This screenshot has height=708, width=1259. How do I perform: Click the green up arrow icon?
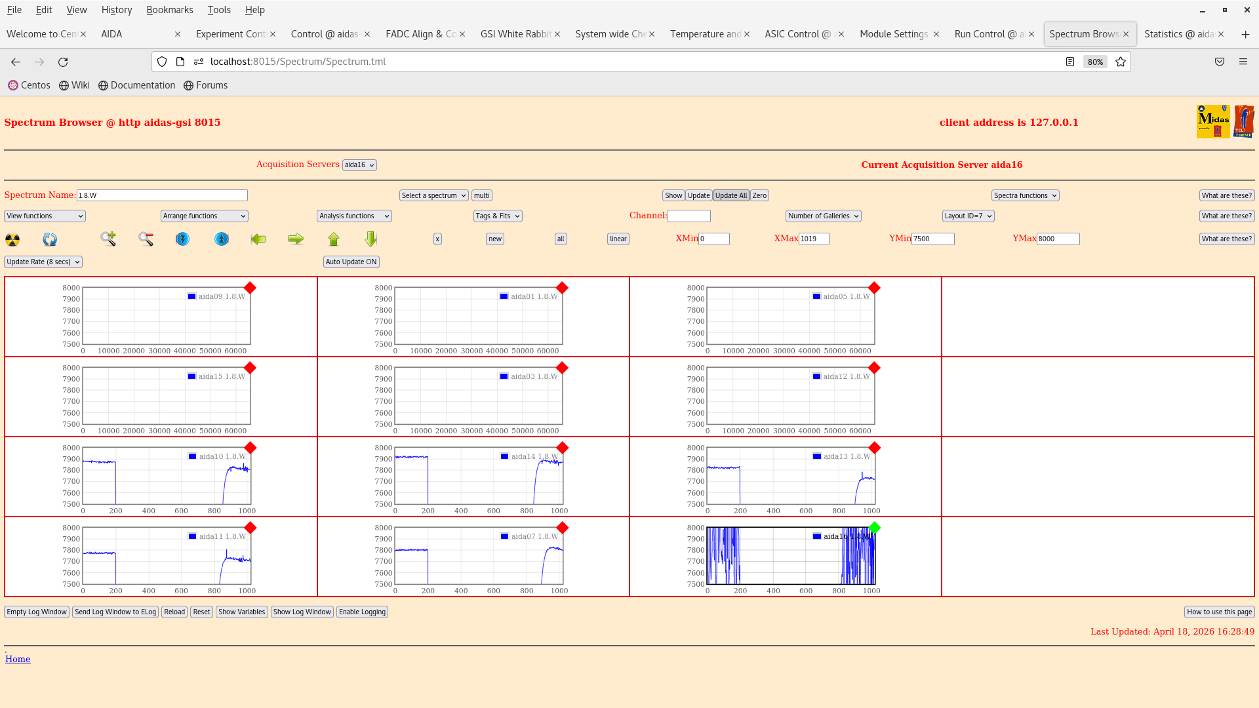[x=334, y=239]
